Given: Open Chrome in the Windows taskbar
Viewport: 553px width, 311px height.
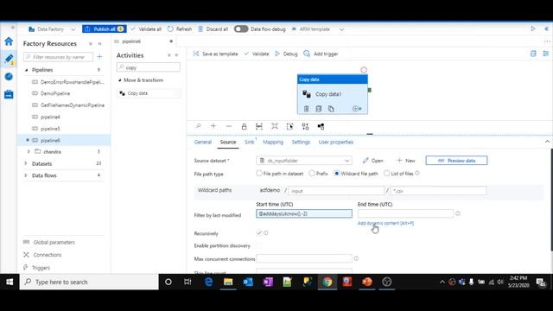Looking at the screenshot, I should tap(327, 282).
